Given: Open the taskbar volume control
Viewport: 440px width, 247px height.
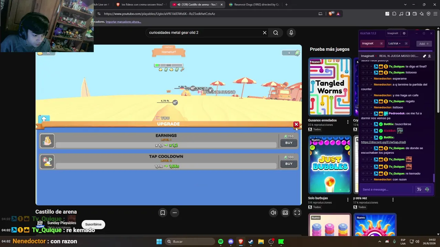Looking at the screenshot, I should click(417, 242).
